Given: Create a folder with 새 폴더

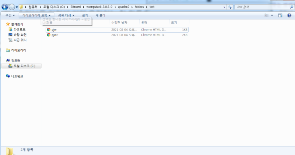Looking at the screenshot, I should click(100, 15).
